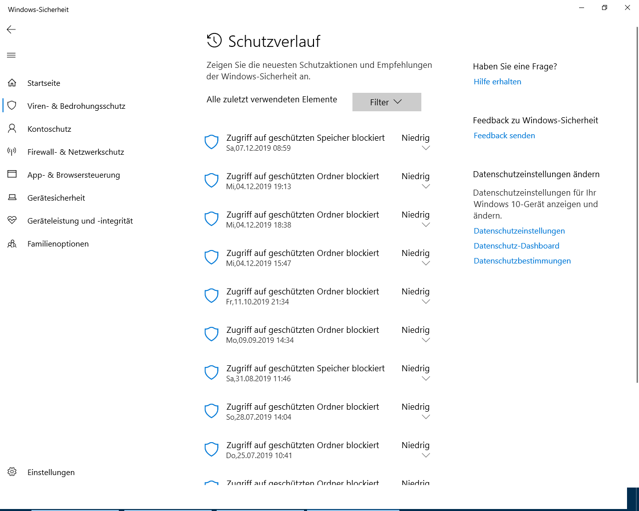Click the App- & Browsersteuerung window icon
639x511 pixels.
[12, 175]
